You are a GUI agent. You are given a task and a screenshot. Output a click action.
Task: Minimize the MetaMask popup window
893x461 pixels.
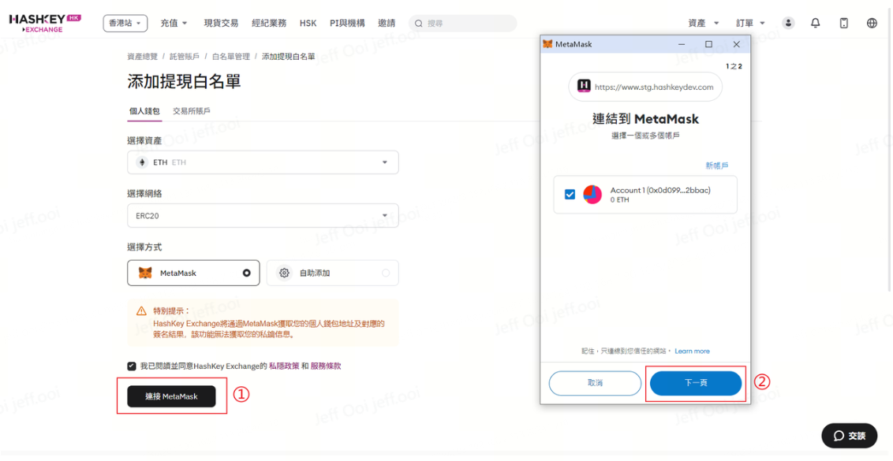682,44
